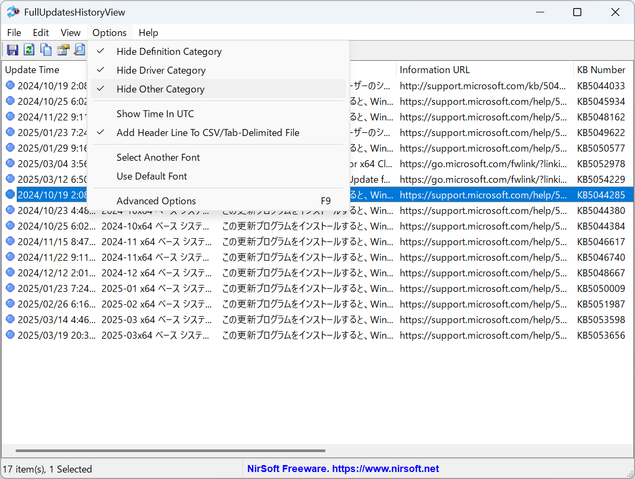Click the Save toolbar icon
This screenshot has width=635, height=479.
12,50
